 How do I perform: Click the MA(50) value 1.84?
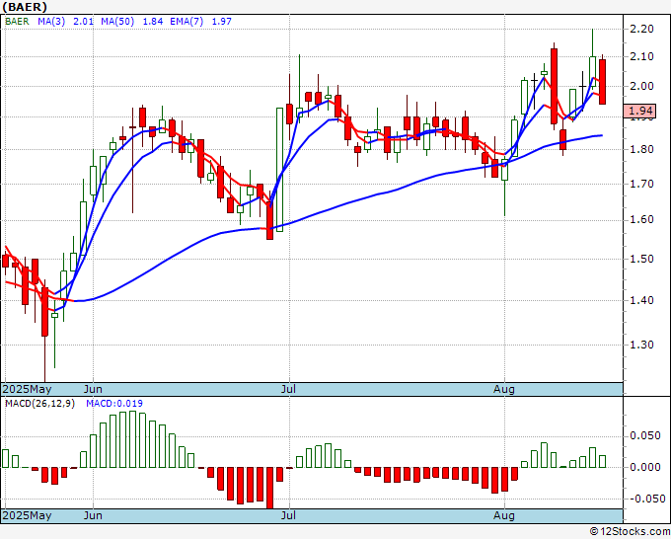pos(152,22)
